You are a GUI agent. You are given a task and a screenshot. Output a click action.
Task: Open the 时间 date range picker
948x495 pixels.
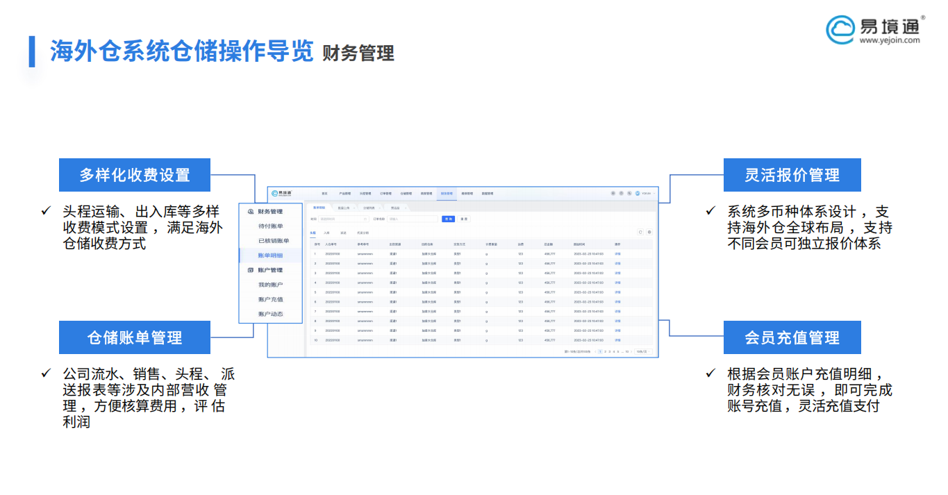click(344, 219)
